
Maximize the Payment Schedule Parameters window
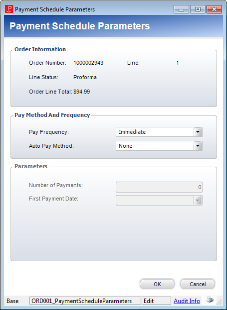tap(198, 9)
